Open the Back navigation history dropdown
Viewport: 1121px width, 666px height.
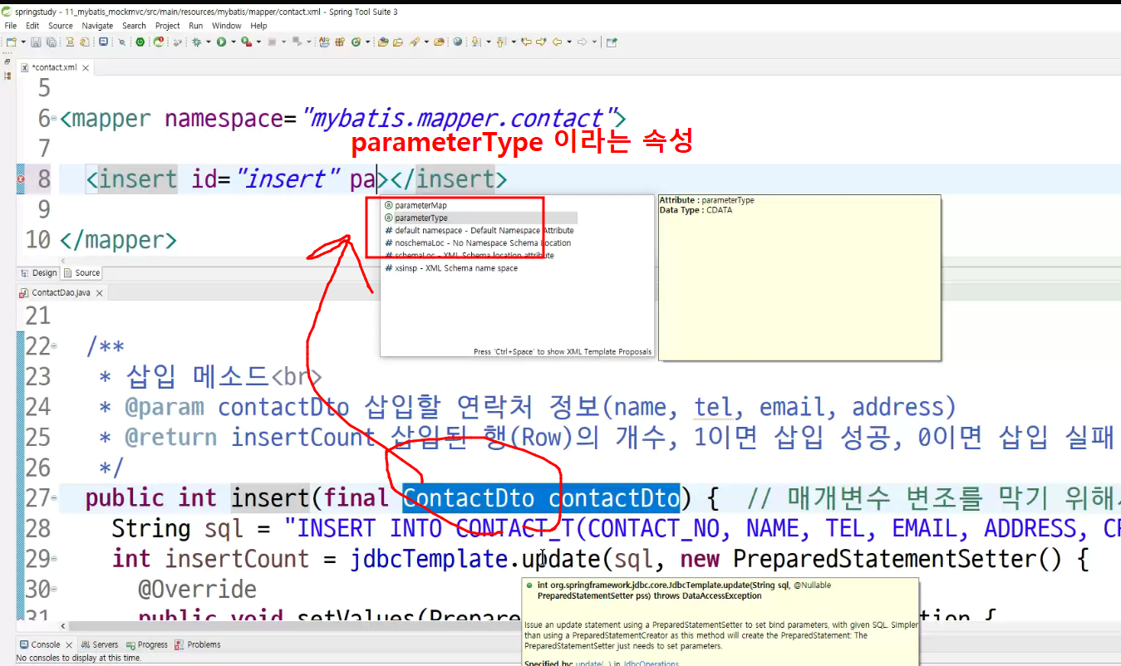(x=569, y=42)
